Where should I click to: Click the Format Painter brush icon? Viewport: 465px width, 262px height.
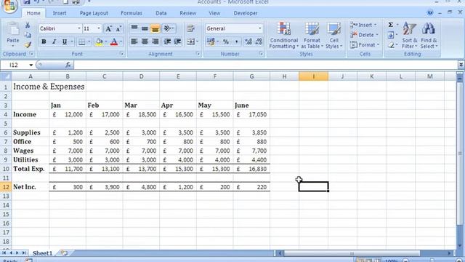[x=28, y=44]
